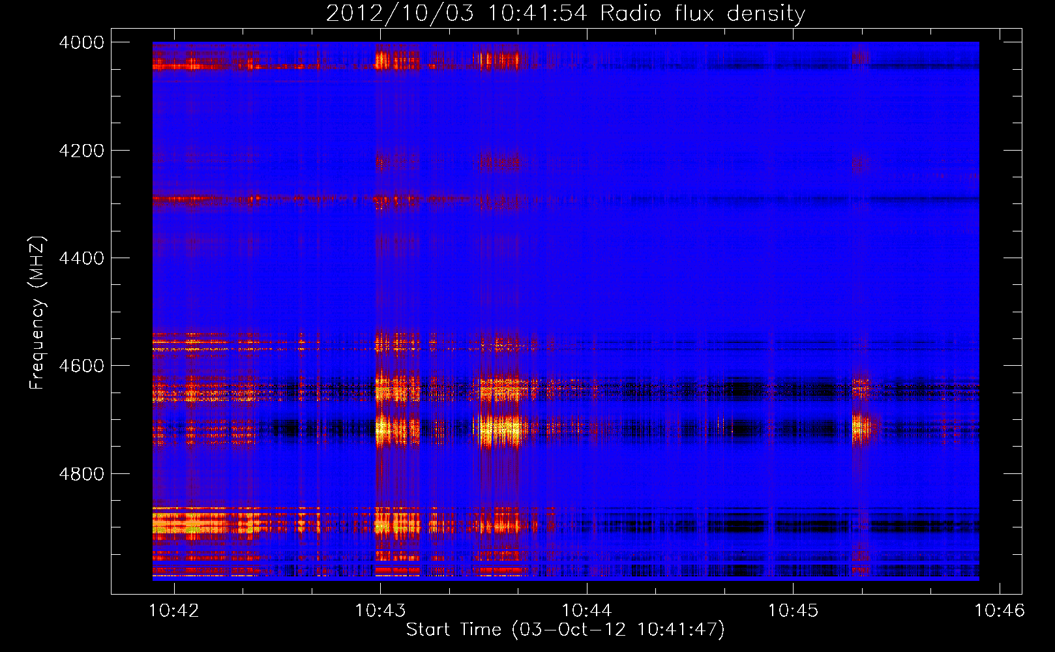The width and height of the screenshot is (1055, 652).
Task: Click the 10:42 time tick label
Action: (x=174, y=610)
